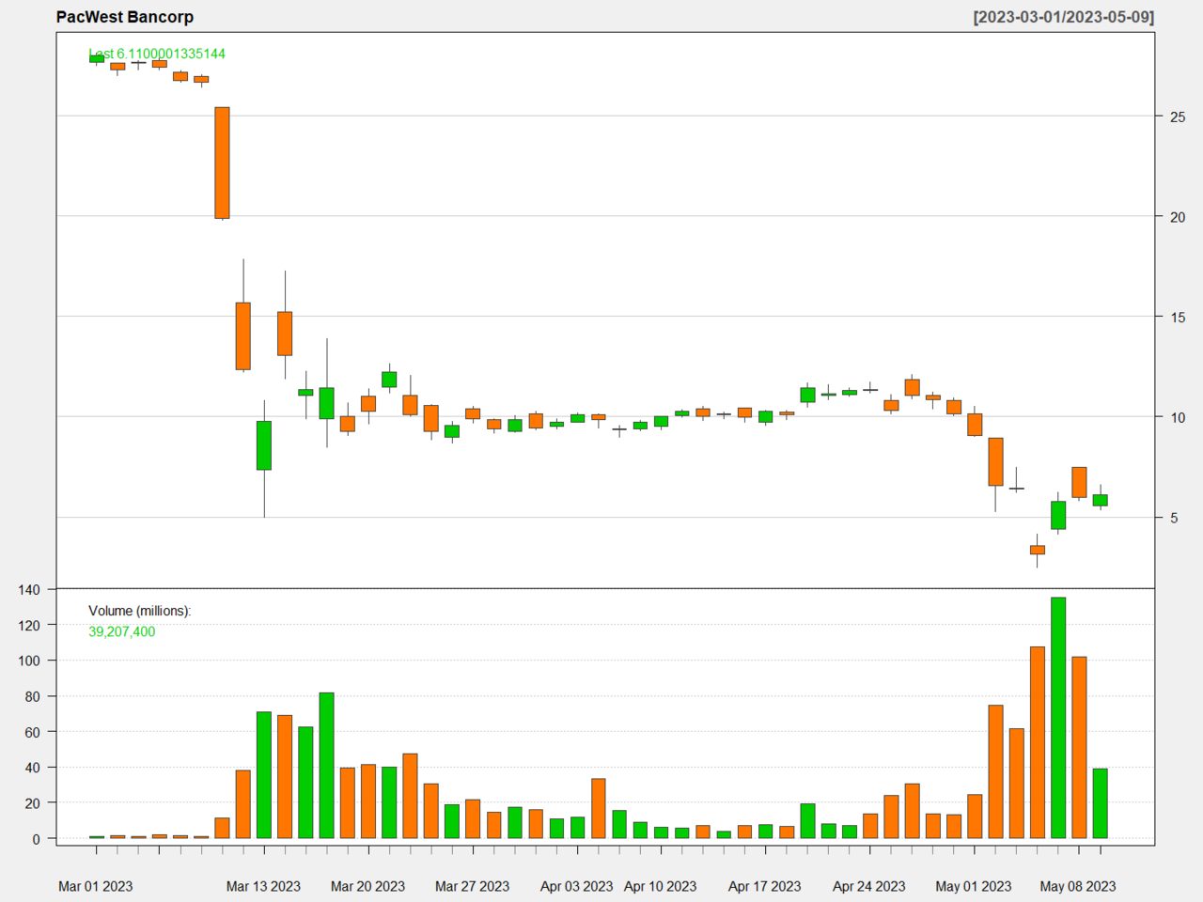1203x902 pixels.
Task: Click price axis label "10"
Action: 1178,417
